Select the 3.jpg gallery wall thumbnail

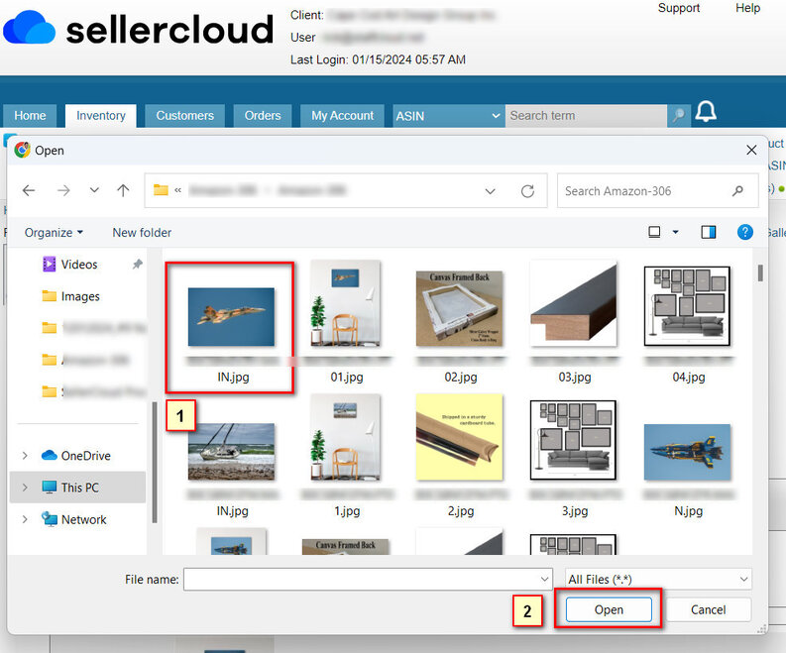574,440
